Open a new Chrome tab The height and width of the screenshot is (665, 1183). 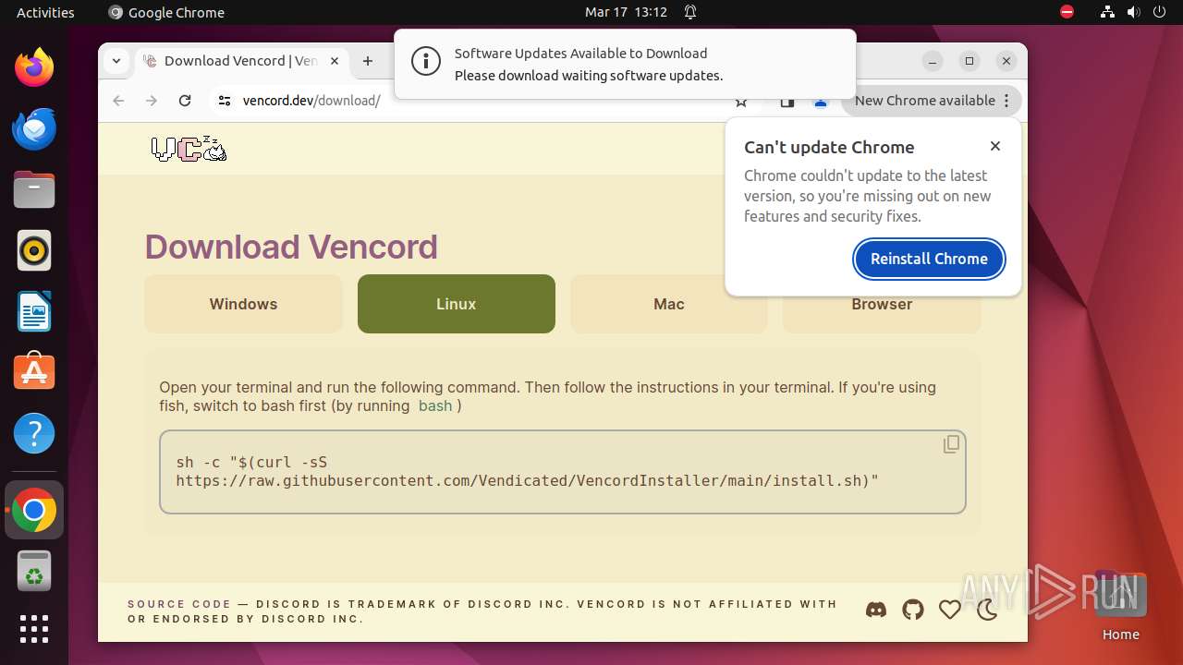click(x=368, y=61)
